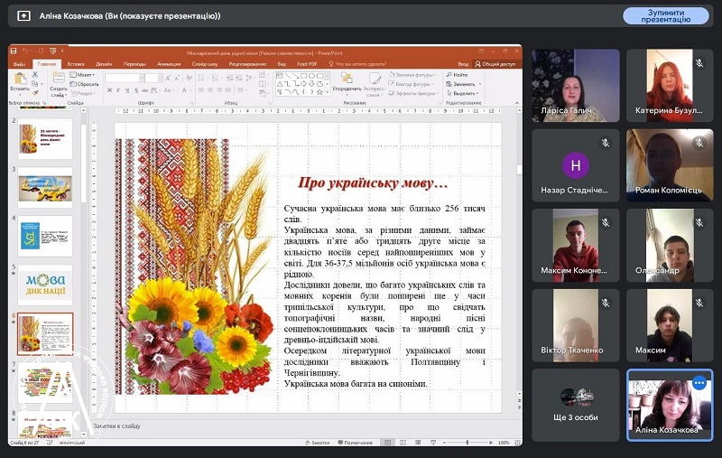The height and width of the screenshot is (458, 722).
Task: Click muted mic icon on Максим tile
Action: click(699, 303)
